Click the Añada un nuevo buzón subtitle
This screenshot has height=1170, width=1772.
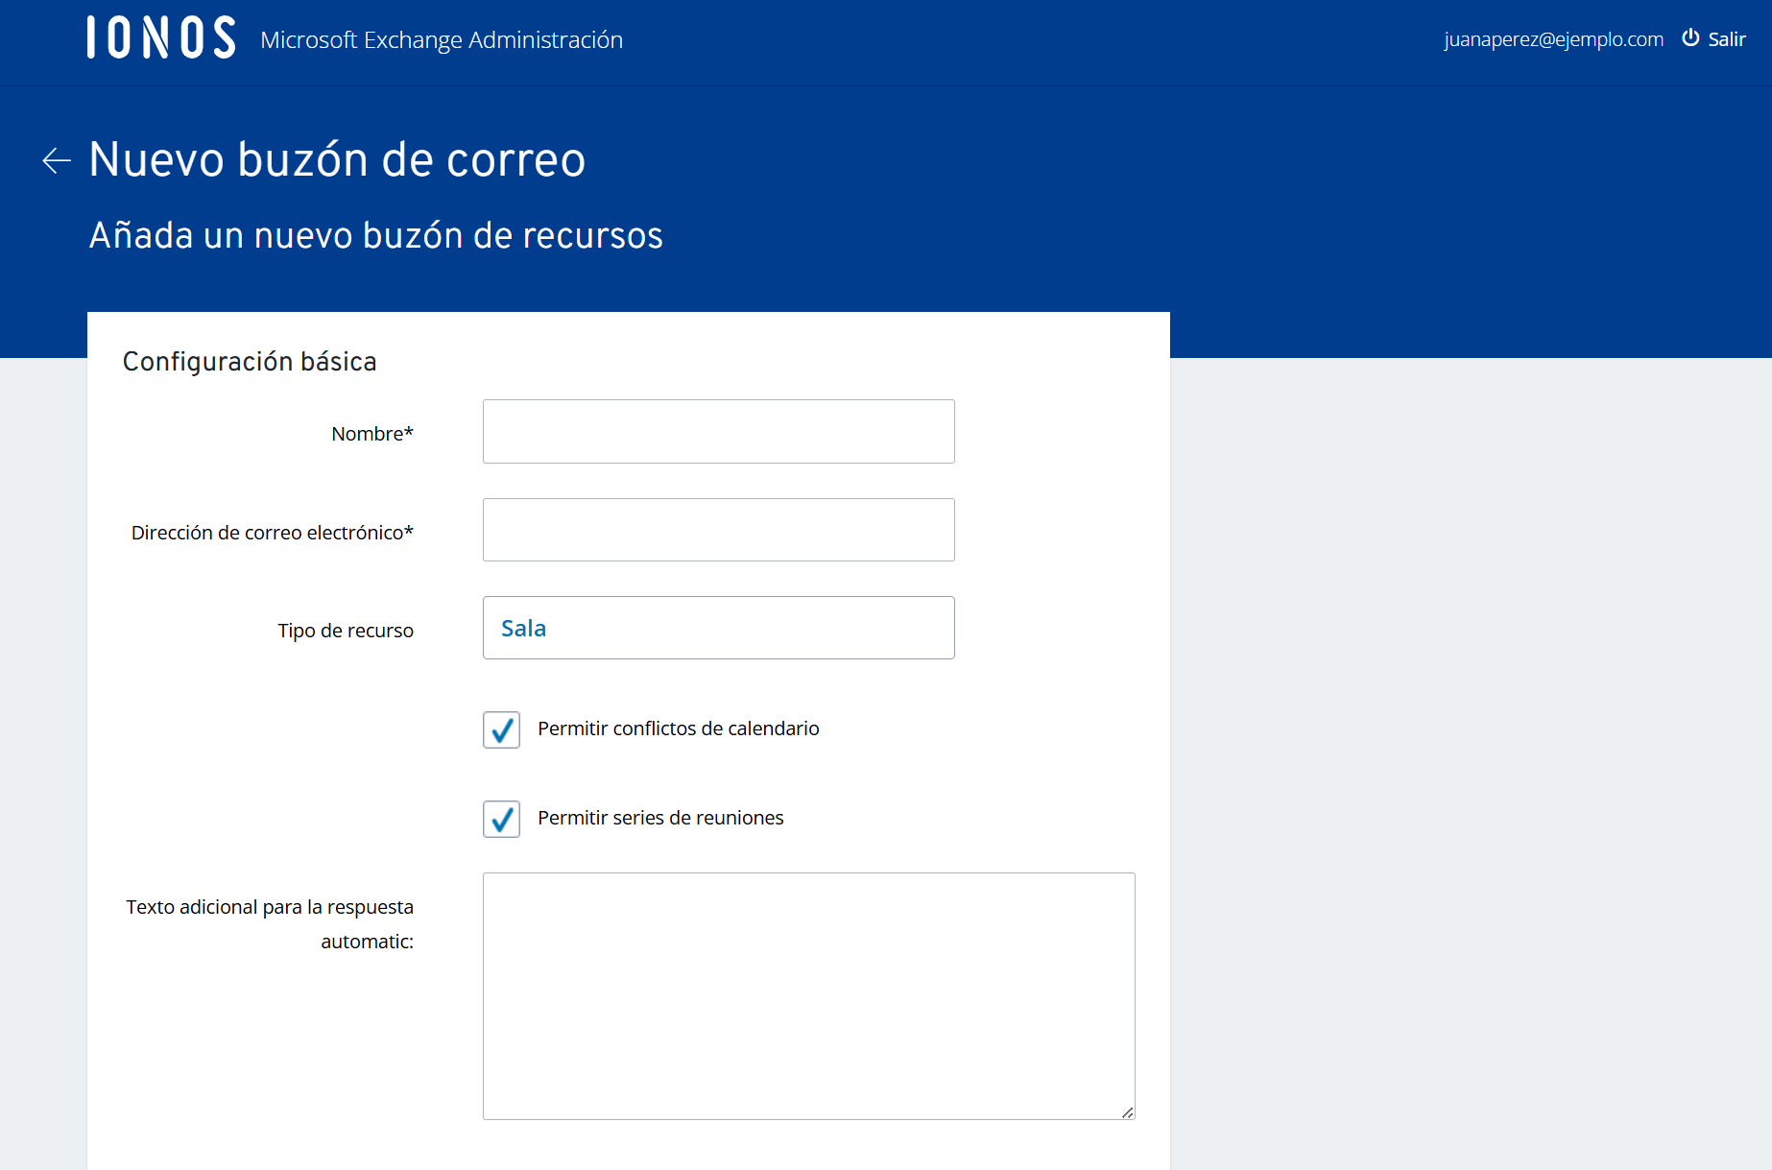376,234
